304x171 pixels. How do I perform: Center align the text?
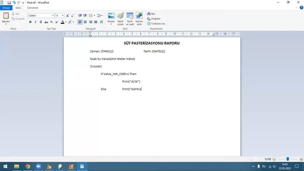click(x=85, y=22)
